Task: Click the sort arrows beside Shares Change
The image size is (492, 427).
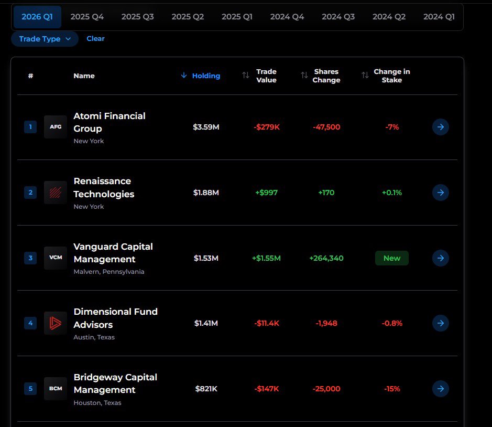Action: [304, 76]
